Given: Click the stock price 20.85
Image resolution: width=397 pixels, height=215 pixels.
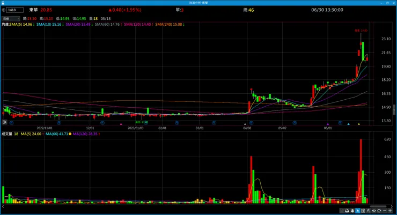Looking at the screenshot, I should (x=46, y=10).
